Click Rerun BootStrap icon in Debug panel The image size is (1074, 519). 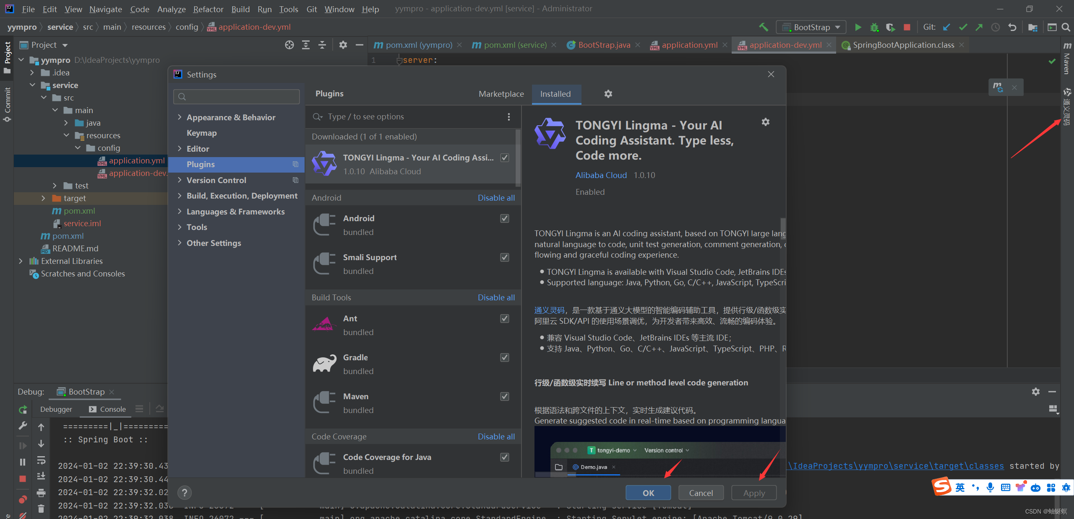click(23, 410)
